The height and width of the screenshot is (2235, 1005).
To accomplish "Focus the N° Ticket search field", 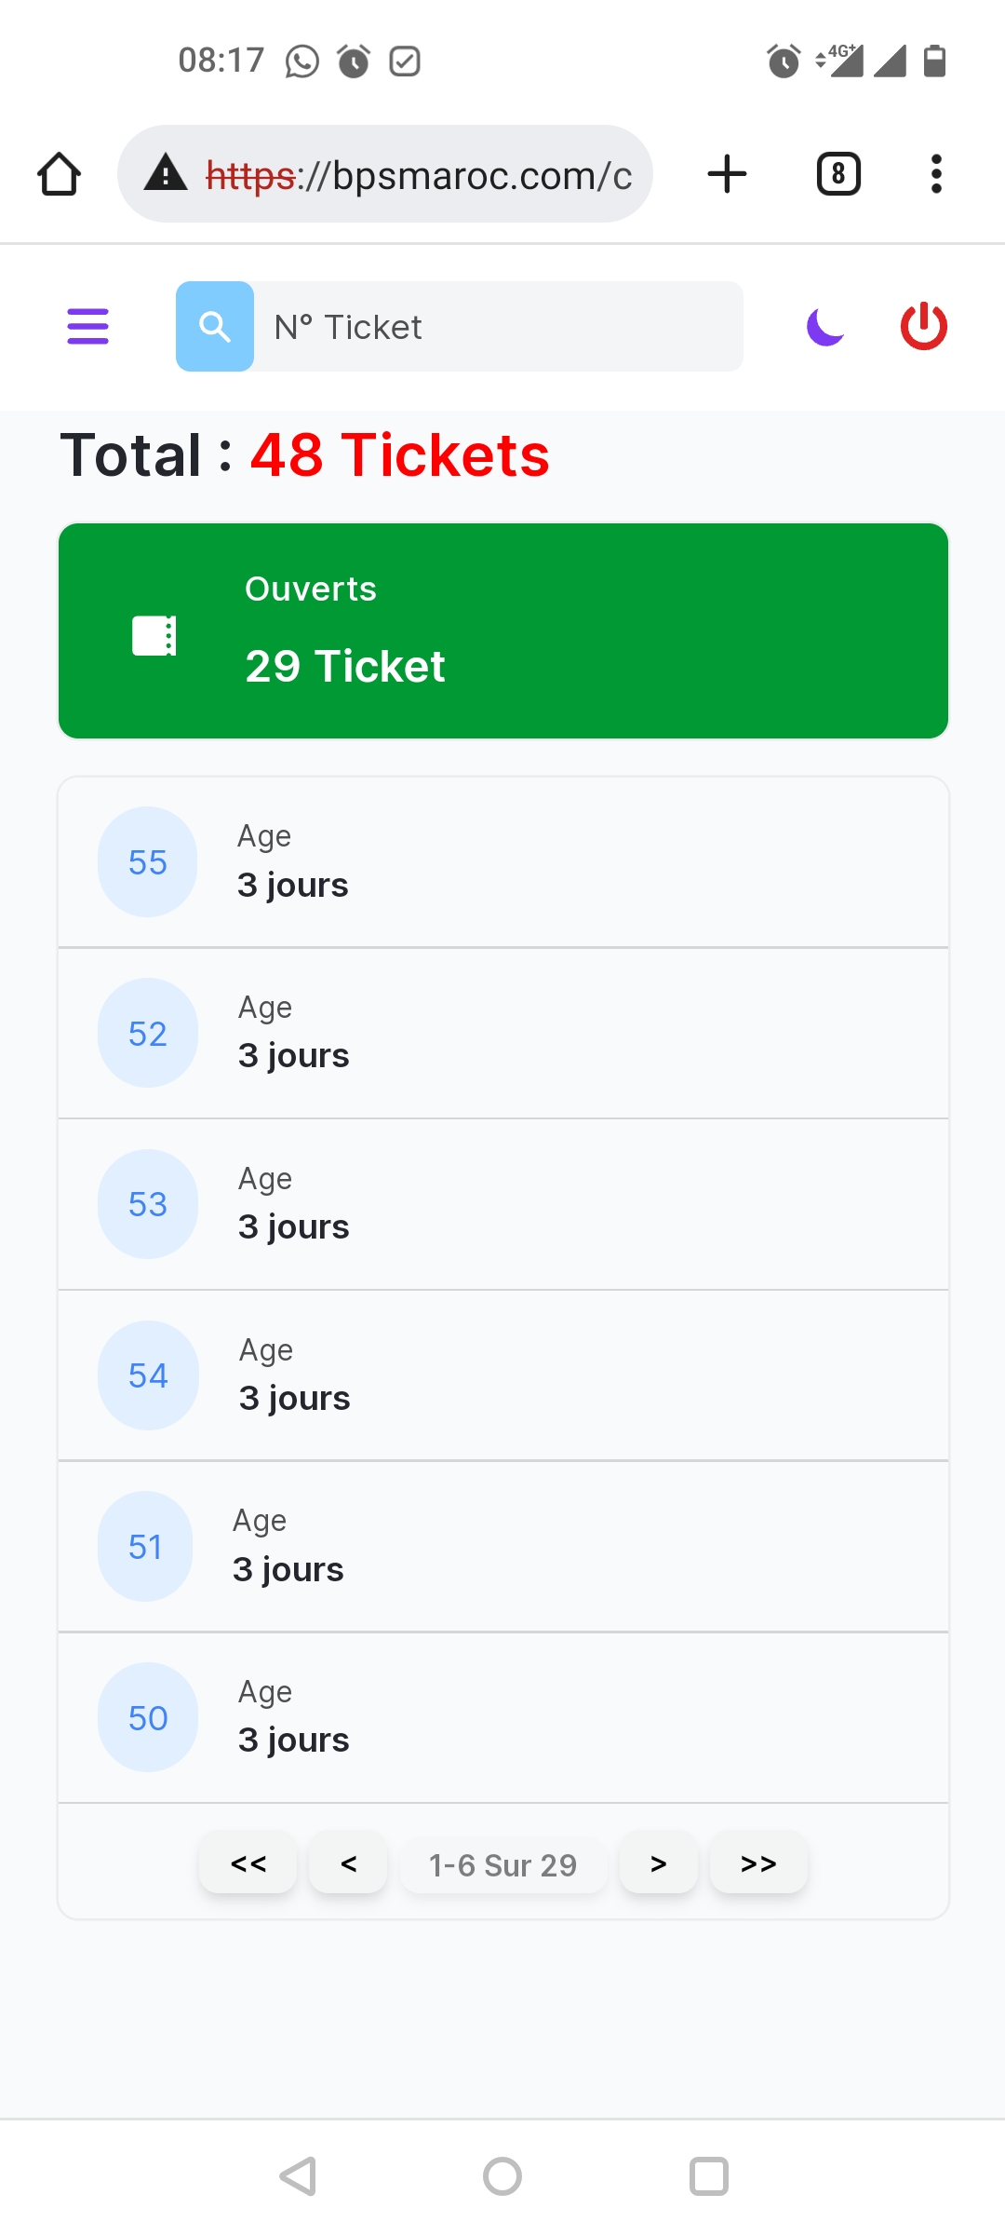I will (498, 327).
